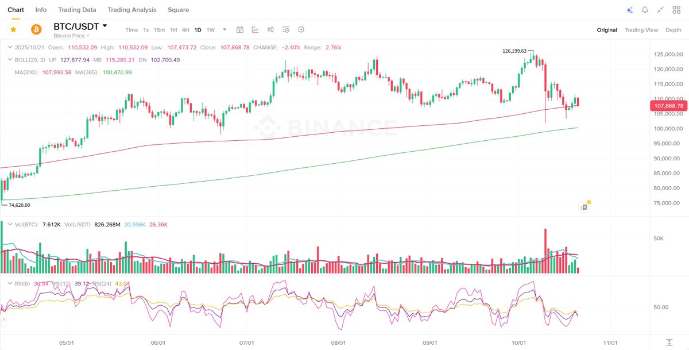Open the Trading Analysis tab
Image resolution: width=689 pixels, height=350 pixels.
coord(132,10)
